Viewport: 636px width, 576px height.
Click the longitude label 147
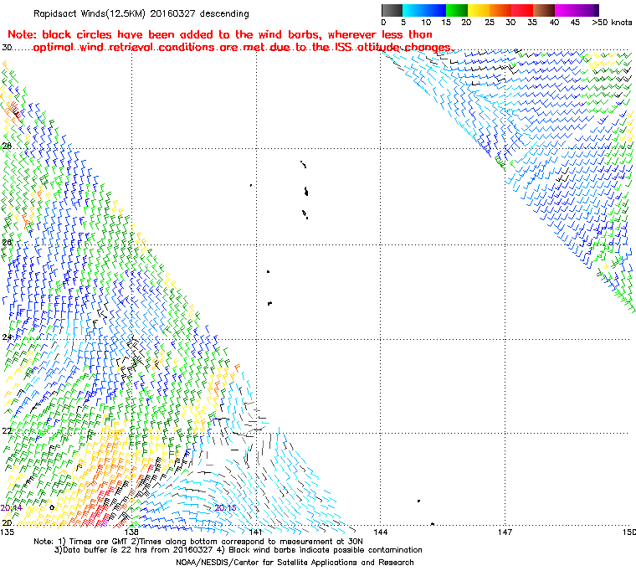(x=505, y=532)
